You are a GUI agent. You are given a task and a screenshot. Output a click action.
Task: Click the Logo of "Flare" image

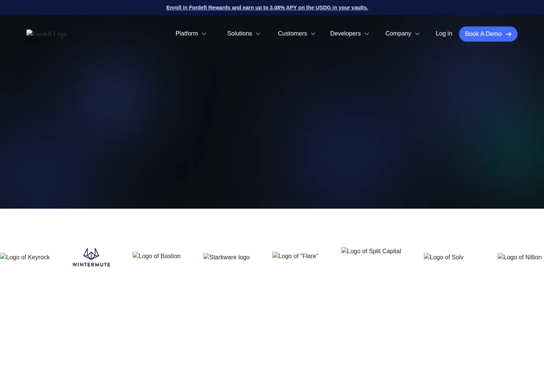(x=295, y=256)
